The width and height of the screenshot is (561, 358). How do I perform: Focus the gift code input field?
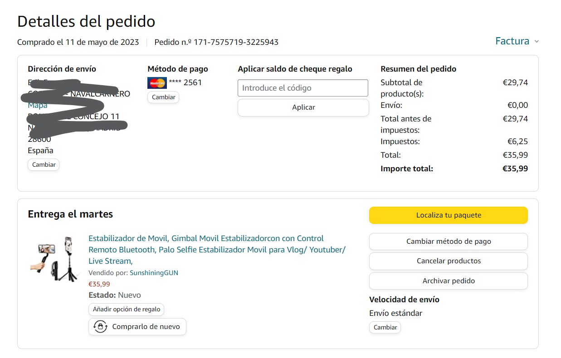click(302, 88)
